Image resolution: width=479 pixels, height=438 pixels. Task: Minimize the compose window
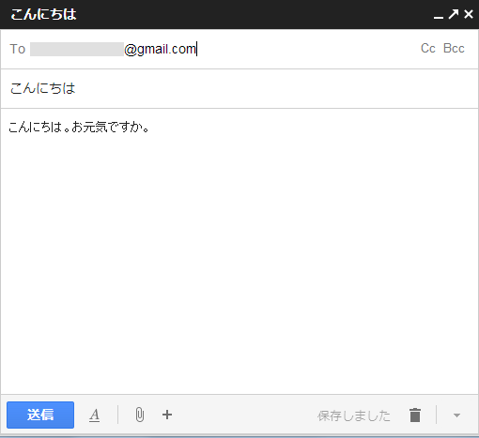click(x=439, y=17)
